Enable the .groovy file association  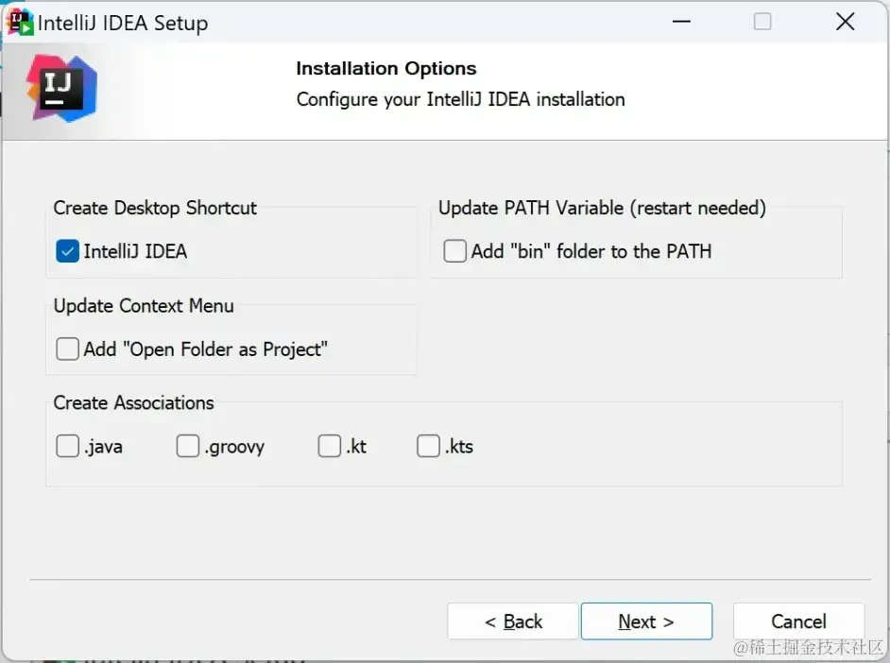[188, 446]
